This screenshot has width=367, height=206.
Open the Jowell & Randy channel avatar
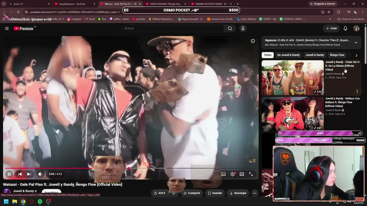(7, 192)
